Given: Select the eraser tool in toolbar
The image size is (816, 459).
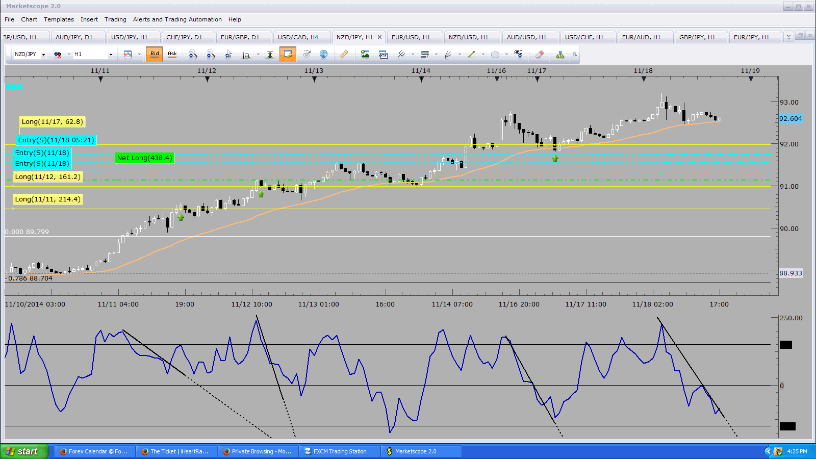Looking at the screenshot, I should point(539,55).
